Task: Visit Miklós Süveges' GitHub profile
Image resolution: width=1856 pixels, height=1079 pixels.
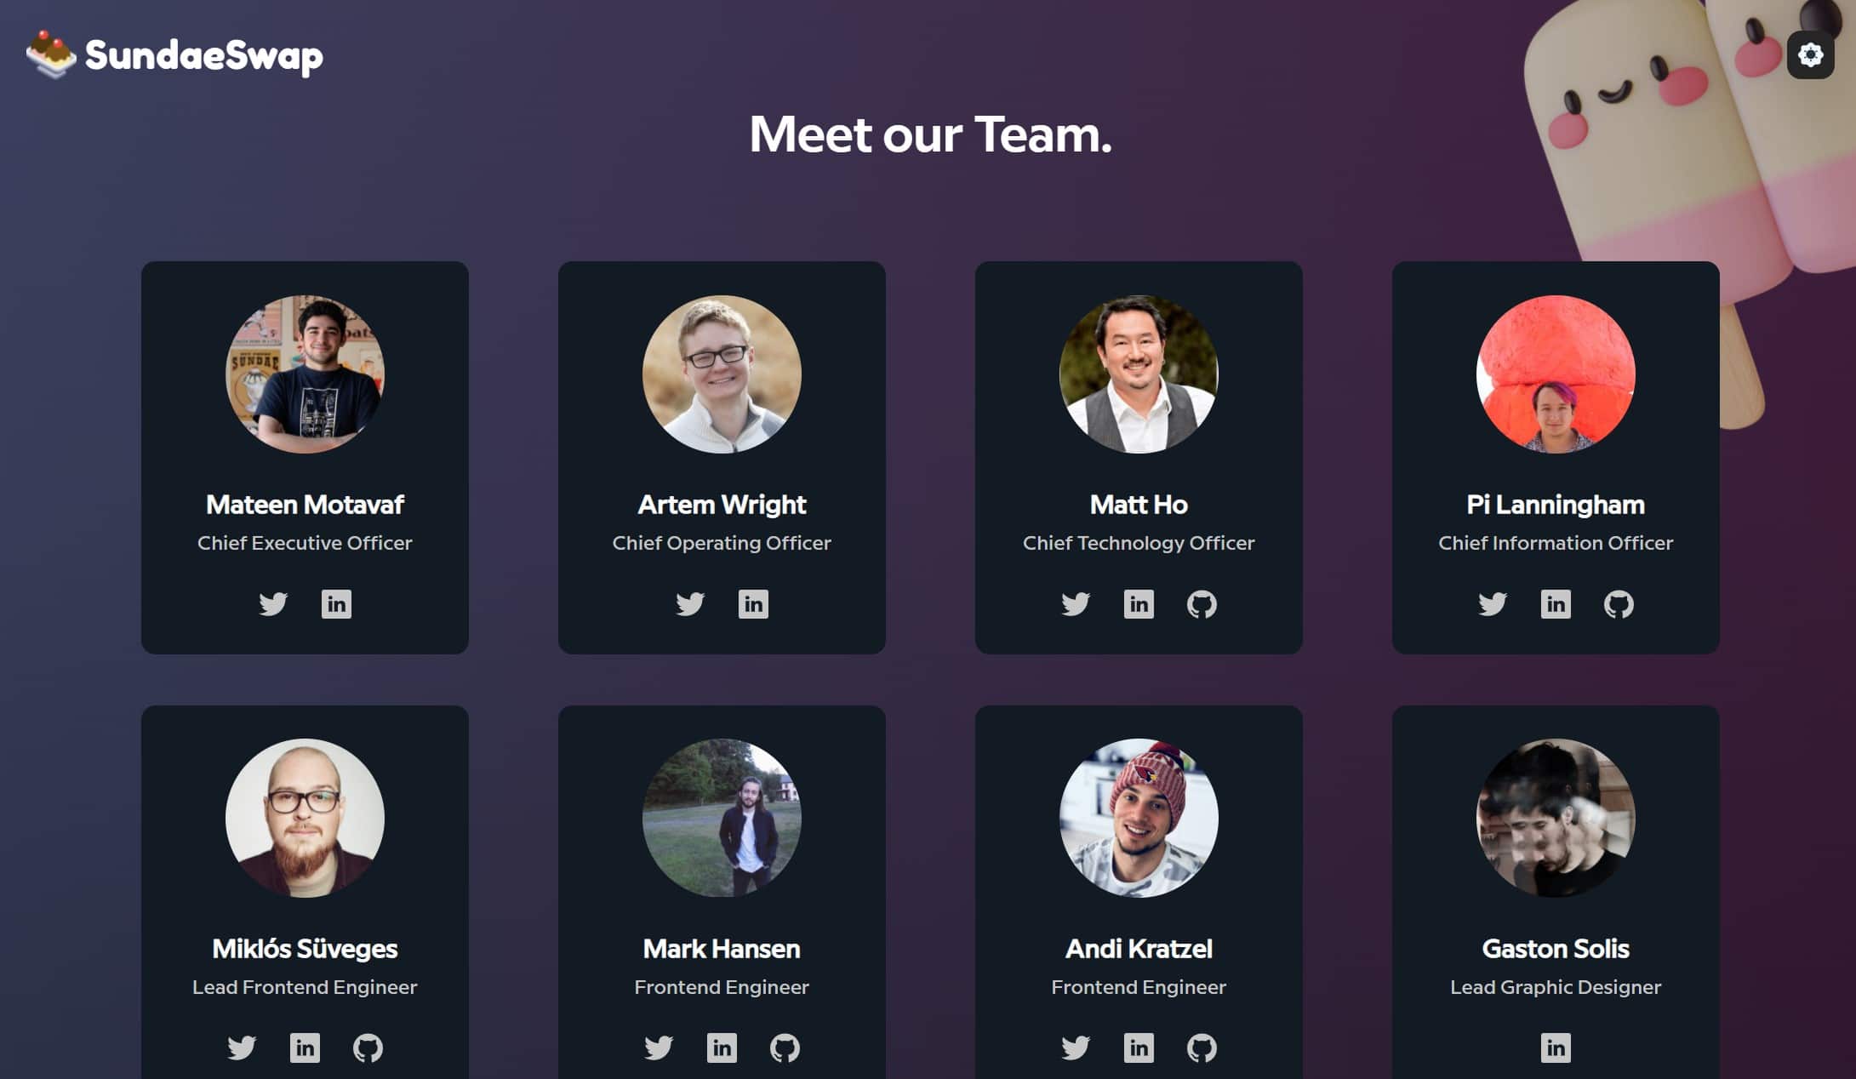Action: coord(368,1048)
